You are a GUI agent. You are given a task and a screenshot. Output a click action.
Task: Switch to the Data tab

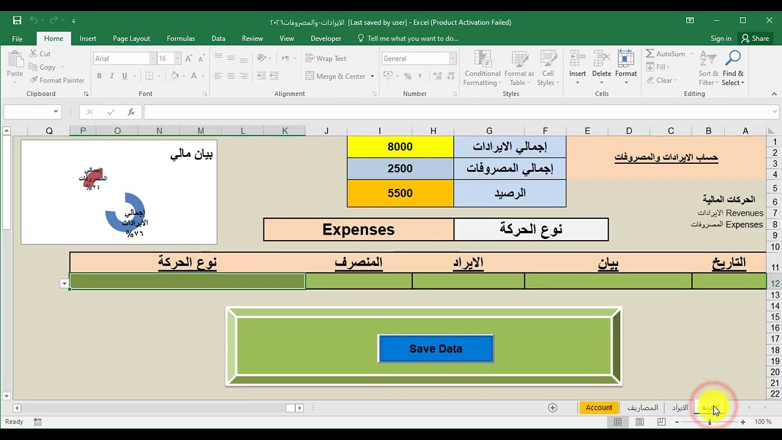218,38
